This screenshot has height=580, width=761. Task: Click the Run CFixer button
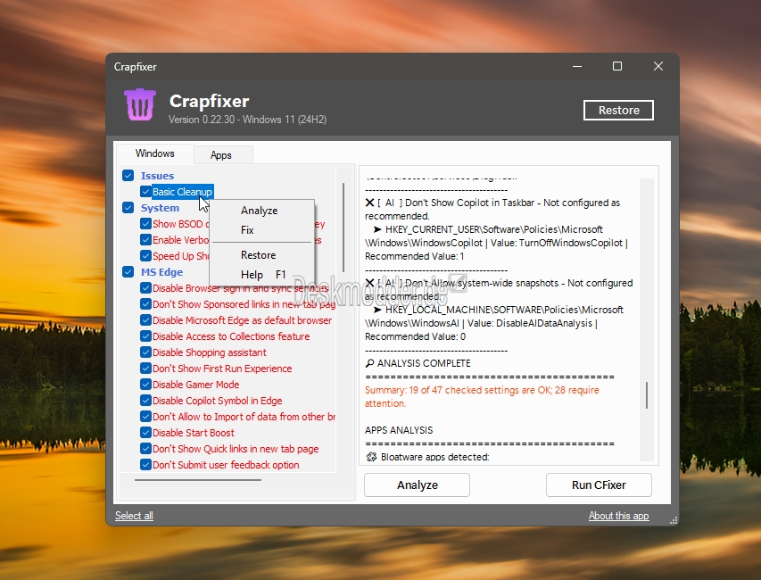click(599, 485)
